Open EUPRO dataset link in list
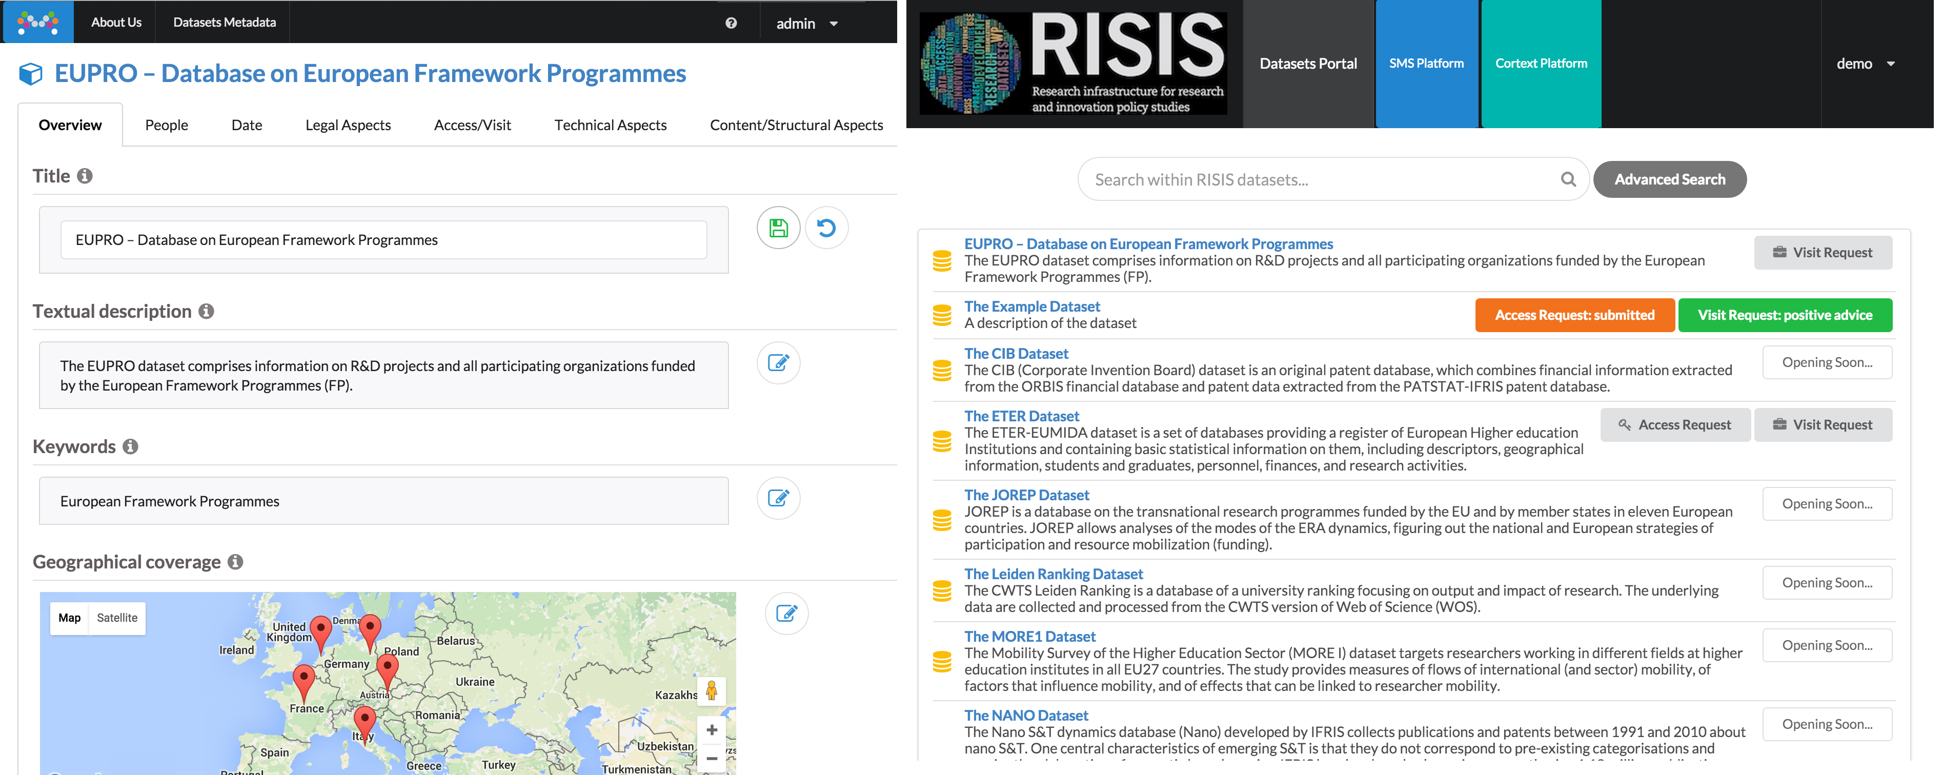 1148,244
